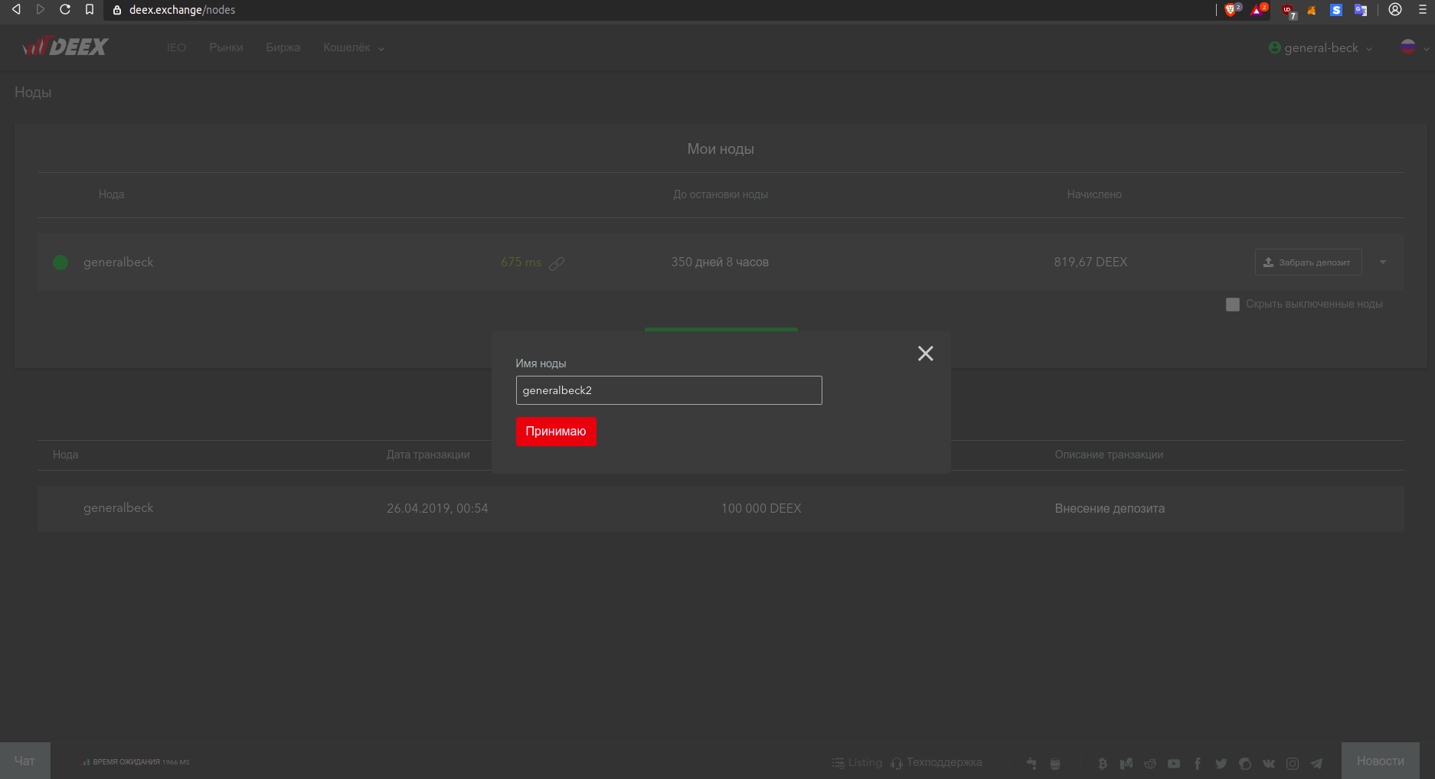Image resolution: width=1435 pixels, height=779 pixels.
Task: Click the browser back button
Action: click(x=16, y=9)
